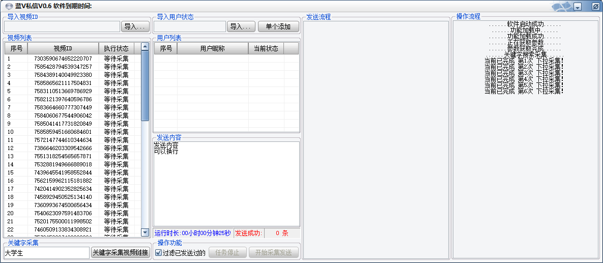Click log line 参数获取完成

coord(525,49)
